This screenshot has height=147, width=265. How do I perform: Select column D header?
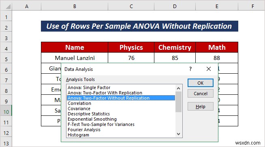click(x=175, y=6)
